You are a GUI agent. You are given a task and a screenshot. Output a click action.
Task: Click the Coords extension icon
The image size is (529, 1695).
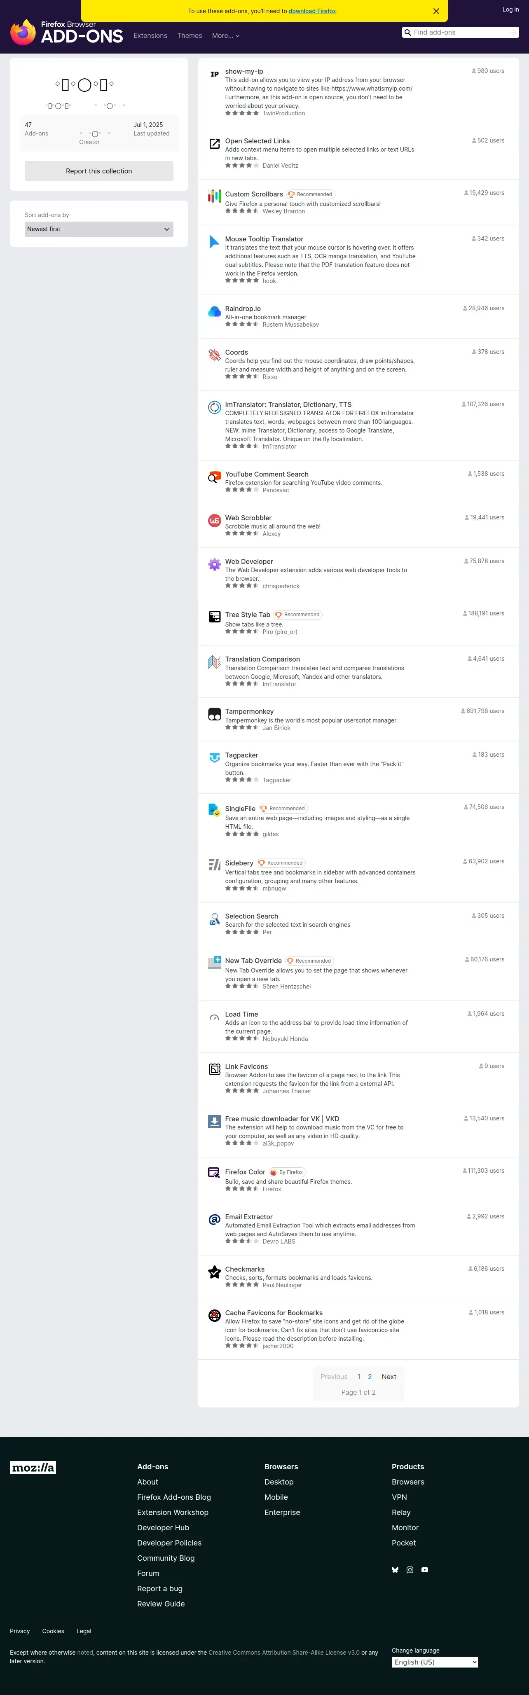coord(215,355)
